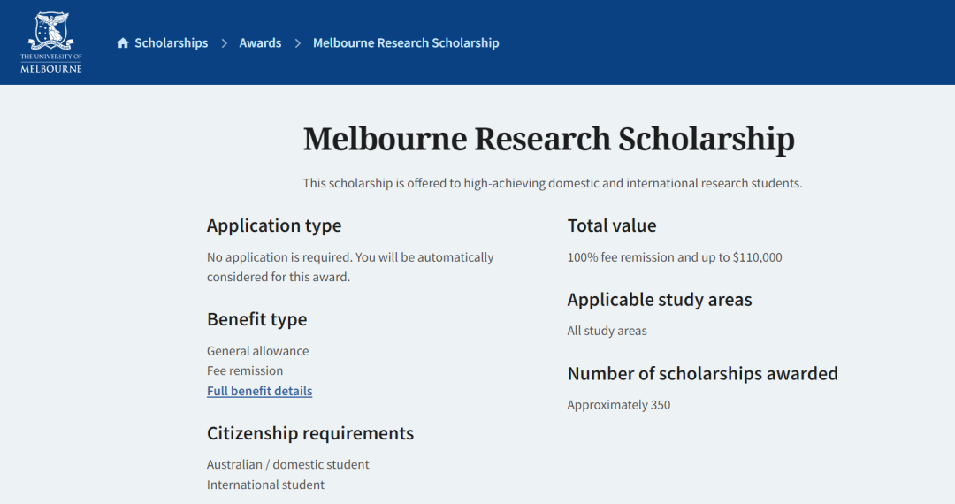955x504 pixels.
Task: Click the chevron after Awards breadcrumb
Action: point(297,43)
